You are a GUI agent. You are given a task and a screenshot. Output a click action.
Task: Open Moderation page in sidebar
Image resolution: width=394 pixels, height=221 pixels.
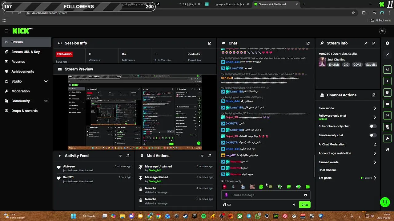tap(26, 91)
